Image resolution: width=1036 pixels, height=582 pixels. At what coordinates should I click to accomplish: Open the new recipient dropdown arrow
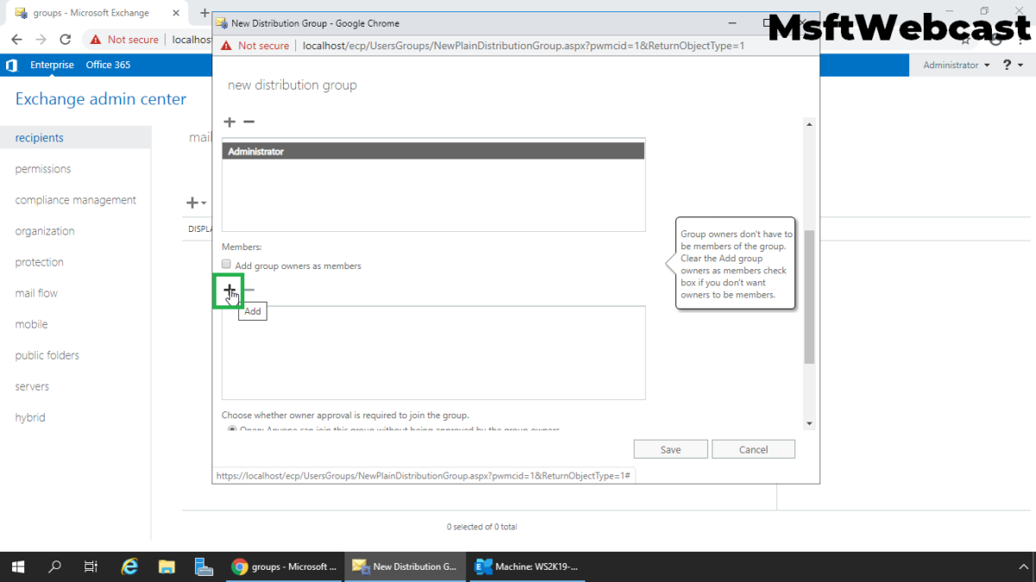[x=204, y=202]
